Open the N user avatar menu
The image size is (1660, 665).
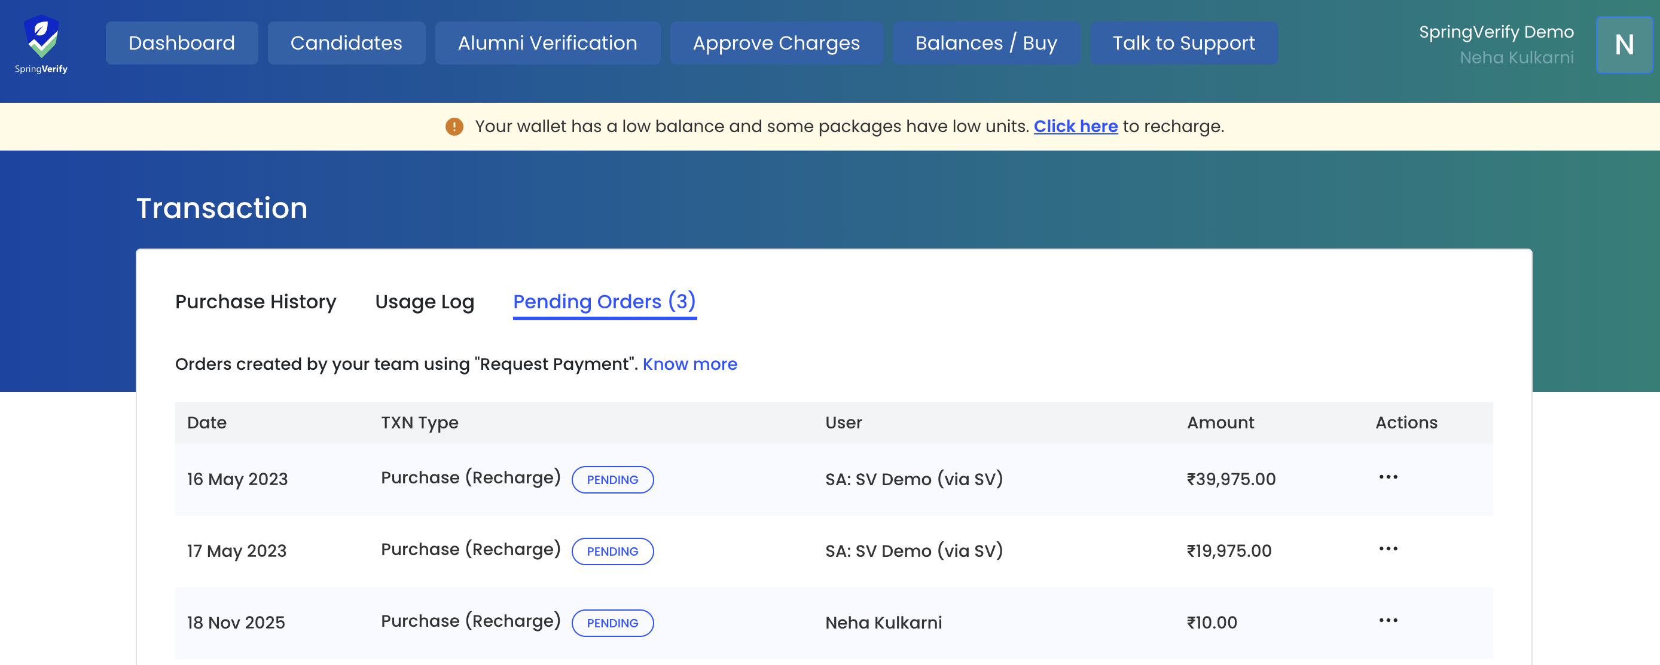pyautogui.click(x=1624, y=44)
